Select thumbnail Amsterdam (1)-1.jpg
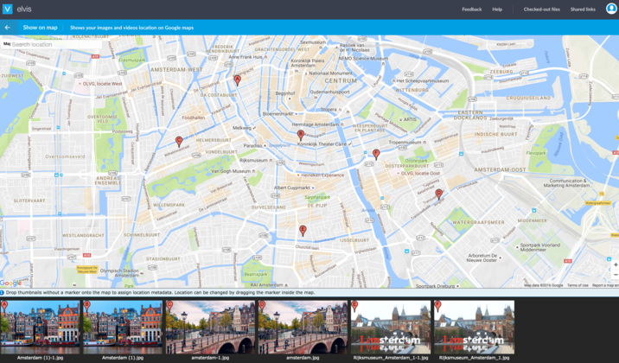This screenshot has height=363, width=619. 40,327
